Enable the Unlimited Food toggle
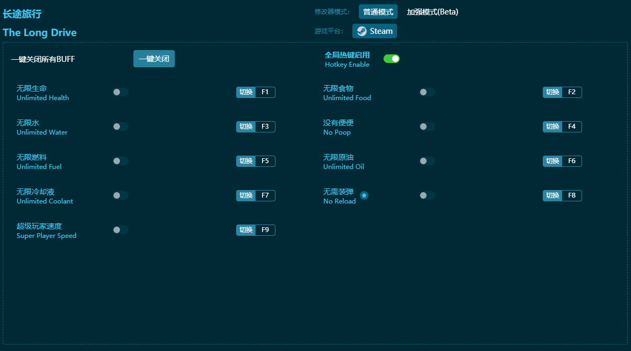 pyautogui.click(x=427, y=92)
